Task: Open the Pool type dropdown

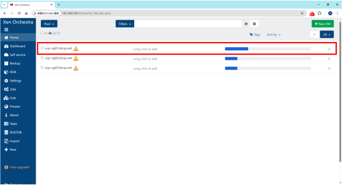Action: [49, 24]
